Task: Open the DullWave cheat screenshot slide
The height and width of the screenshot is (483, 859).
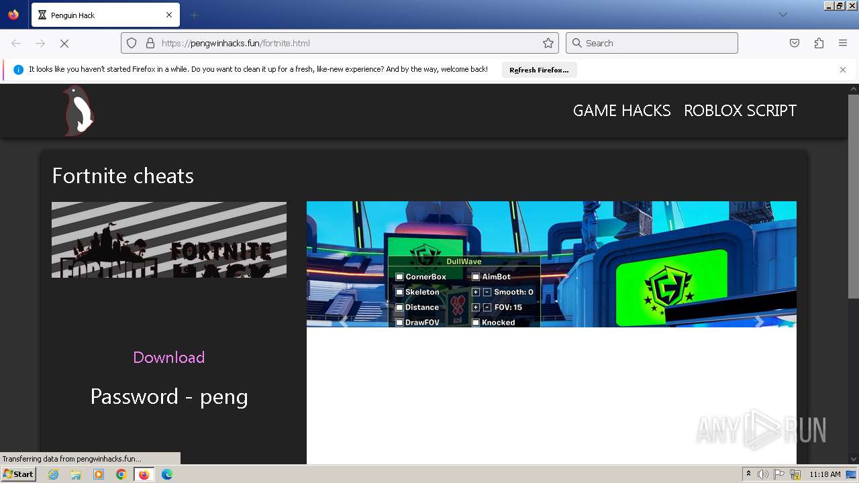Action: point(552,264)
